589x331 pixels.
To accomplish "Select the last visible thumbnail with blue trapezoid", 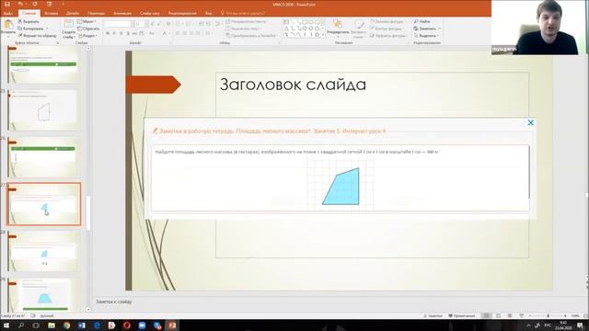I will pos(44,295).
